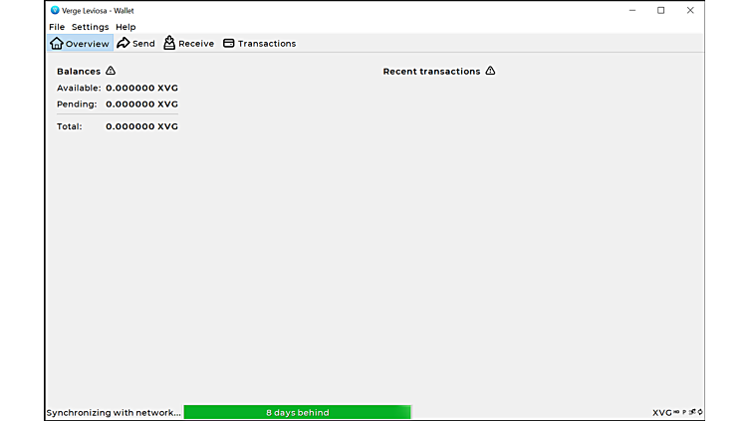Image resolution: width=749 pixels, height=421 pixels.
Task: Click the Verge logo in title bar
Action: tap(55, 10)
